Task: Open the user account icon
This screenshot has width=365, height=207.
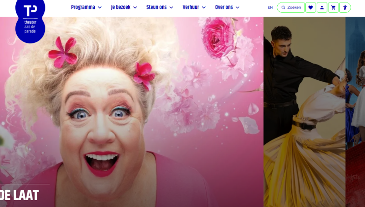Action: click(322, 7)
